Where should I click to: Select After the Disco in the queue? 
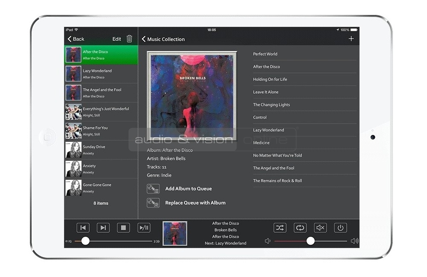coord(101,55)
